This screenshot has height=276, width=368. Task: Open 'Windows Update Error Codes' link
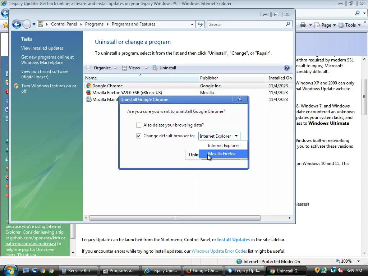[219, 251]
